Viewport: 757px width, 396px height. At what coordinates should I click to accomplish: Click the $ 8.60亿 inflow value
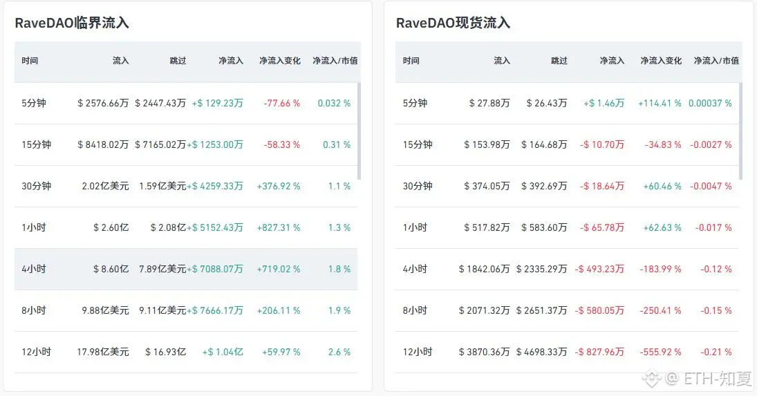[111, 269]
